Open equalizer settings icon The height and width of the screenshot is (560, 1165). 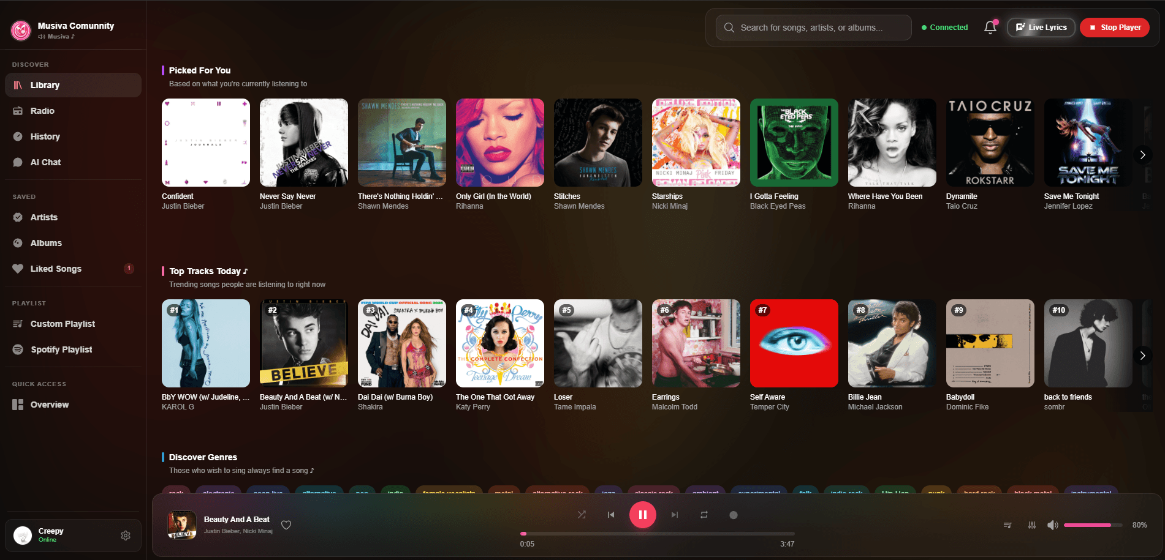1032,525
